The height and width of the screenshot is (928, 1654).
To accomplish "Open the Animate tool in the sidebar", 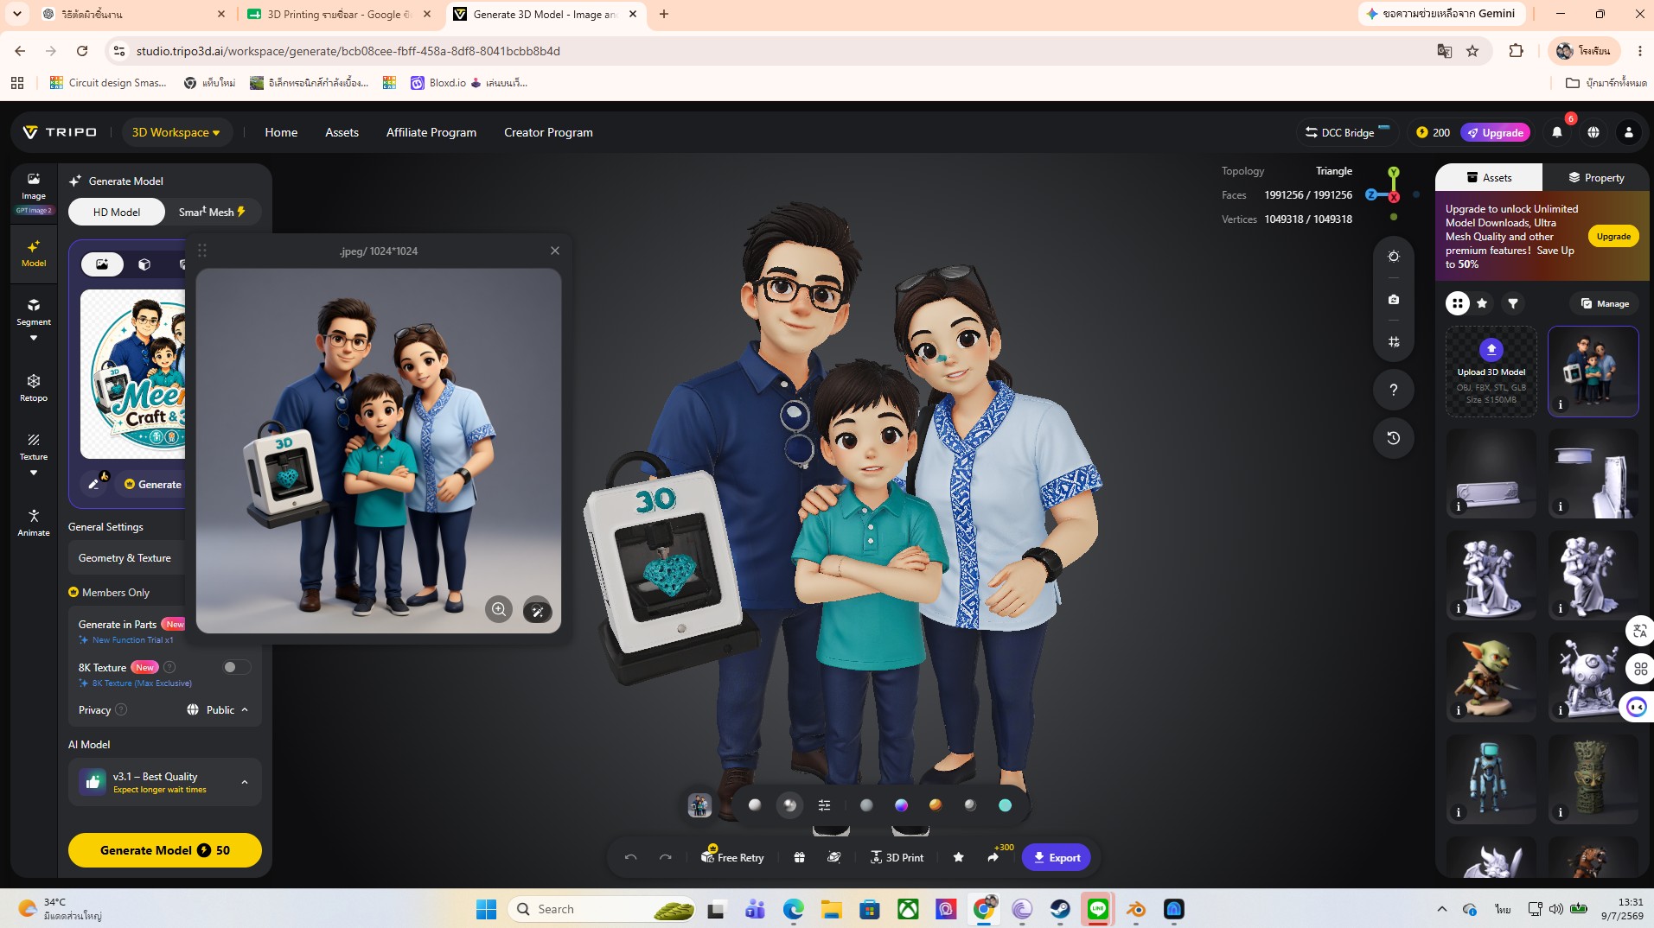I will coord(34,523).
